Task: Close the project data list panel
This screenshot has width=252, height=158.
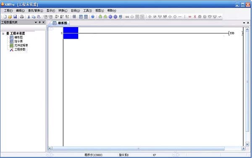Action: point(43,22)
